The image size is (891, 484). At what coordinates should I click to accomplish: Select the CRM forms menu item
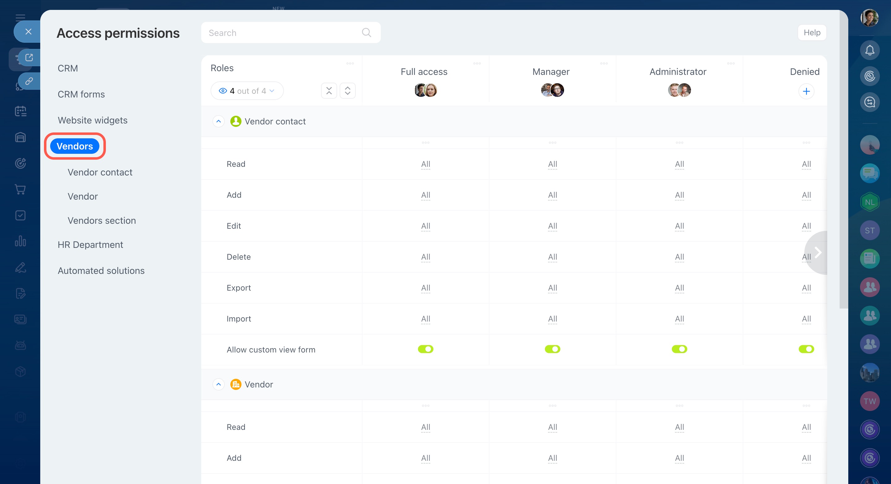pyautogui.click(x=81, y=94)
